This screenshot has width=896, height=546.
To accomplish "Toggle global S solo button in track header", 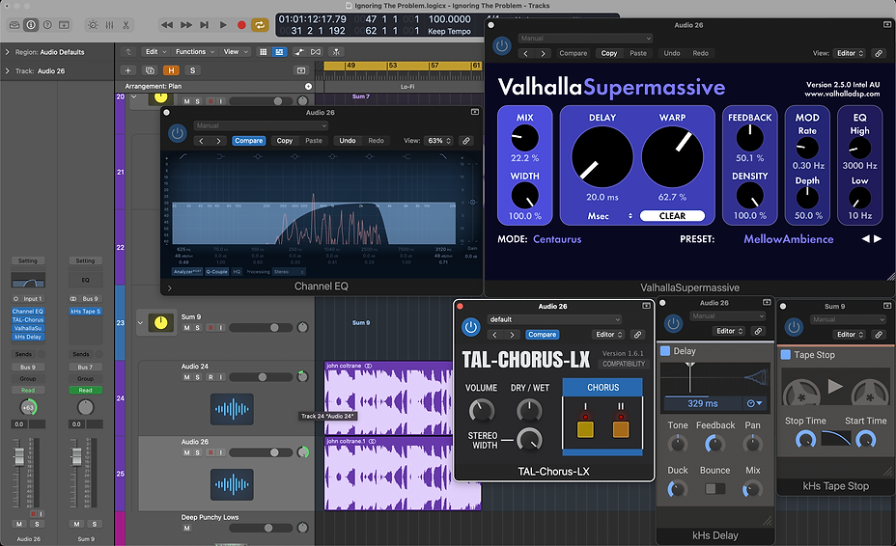I will pos(192,70).
